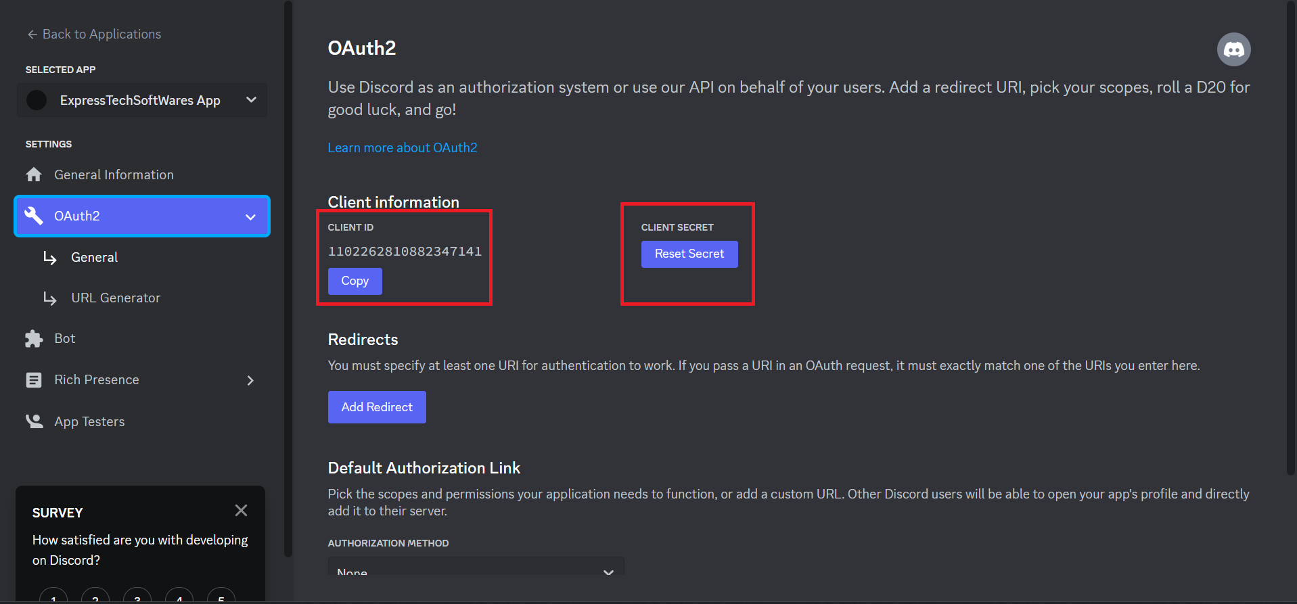
Task: Open Bot settings via the bot icon
Action: click(34, 338)
